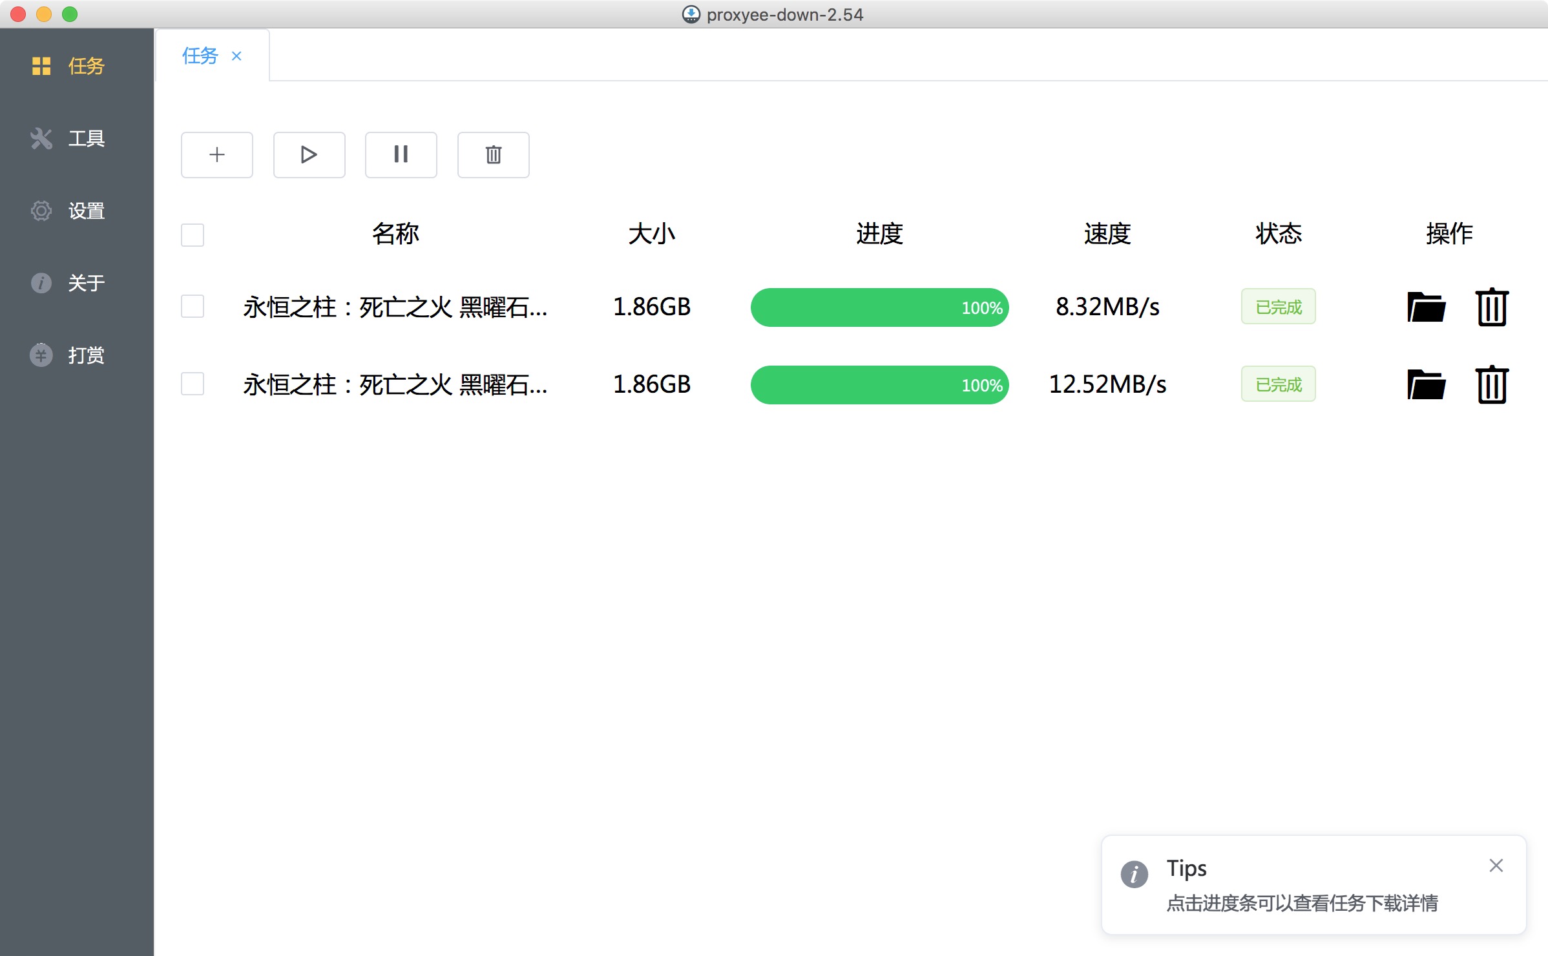The width and height of the screenshot is (1548, 956).
Task: Click the 12.52MB/s speed value
Action: [1107, 384]
